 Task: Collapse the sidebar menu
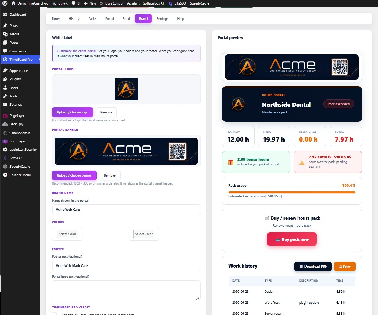[x=20, y=175]
